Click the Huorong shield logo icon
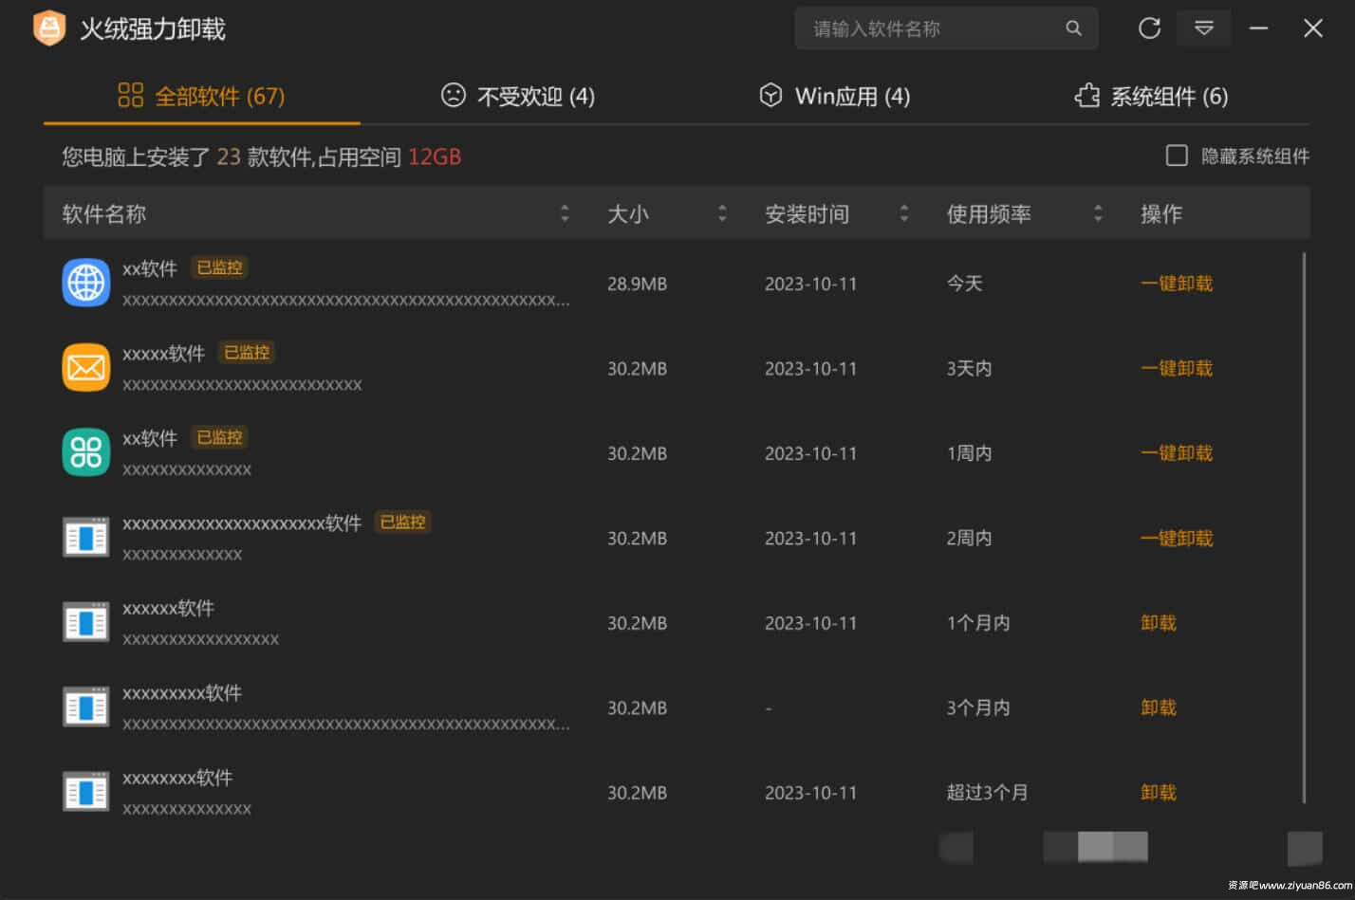Viewport: 1355px width, 900px height. [x=49, y=28]
